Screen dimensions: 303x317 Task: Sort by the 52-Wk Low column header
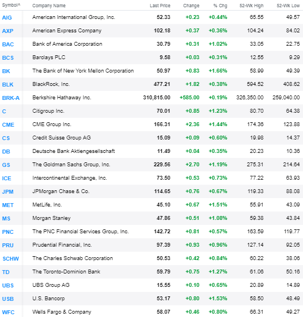click(288, 6)
